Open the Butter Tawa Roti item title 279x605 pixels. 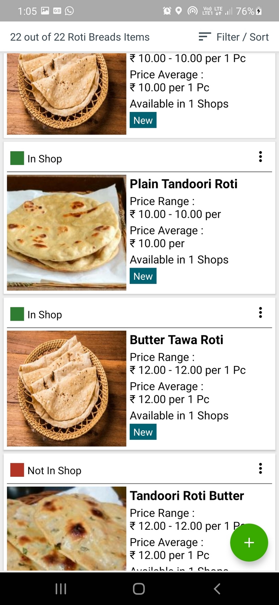[177, 340]
